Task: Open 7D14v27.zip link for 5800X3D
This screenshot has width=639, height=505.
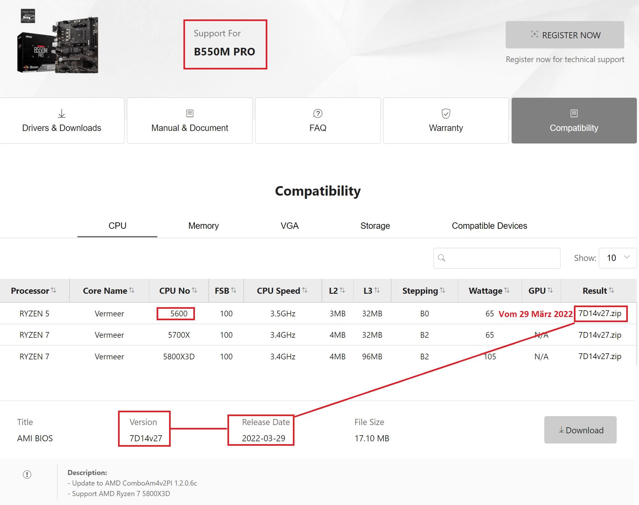Action: coord(600,357)
